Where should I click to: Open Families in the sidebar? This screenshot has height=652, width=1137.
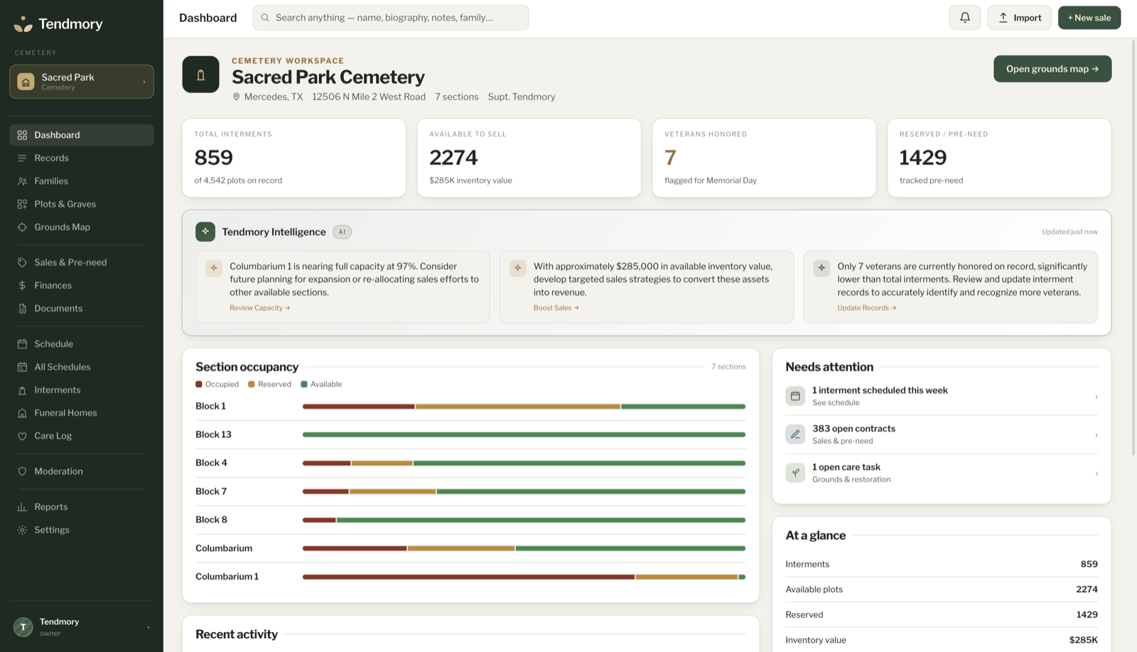[x=82, y=181]
